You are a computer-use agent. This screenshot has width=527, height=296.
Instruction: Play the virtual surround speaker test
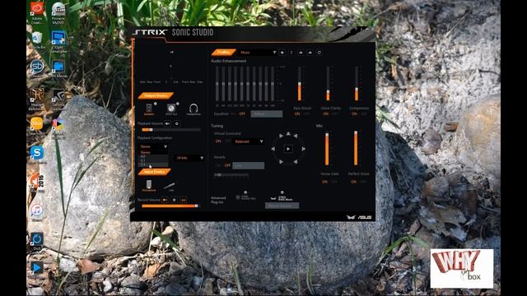click(288, 149)
